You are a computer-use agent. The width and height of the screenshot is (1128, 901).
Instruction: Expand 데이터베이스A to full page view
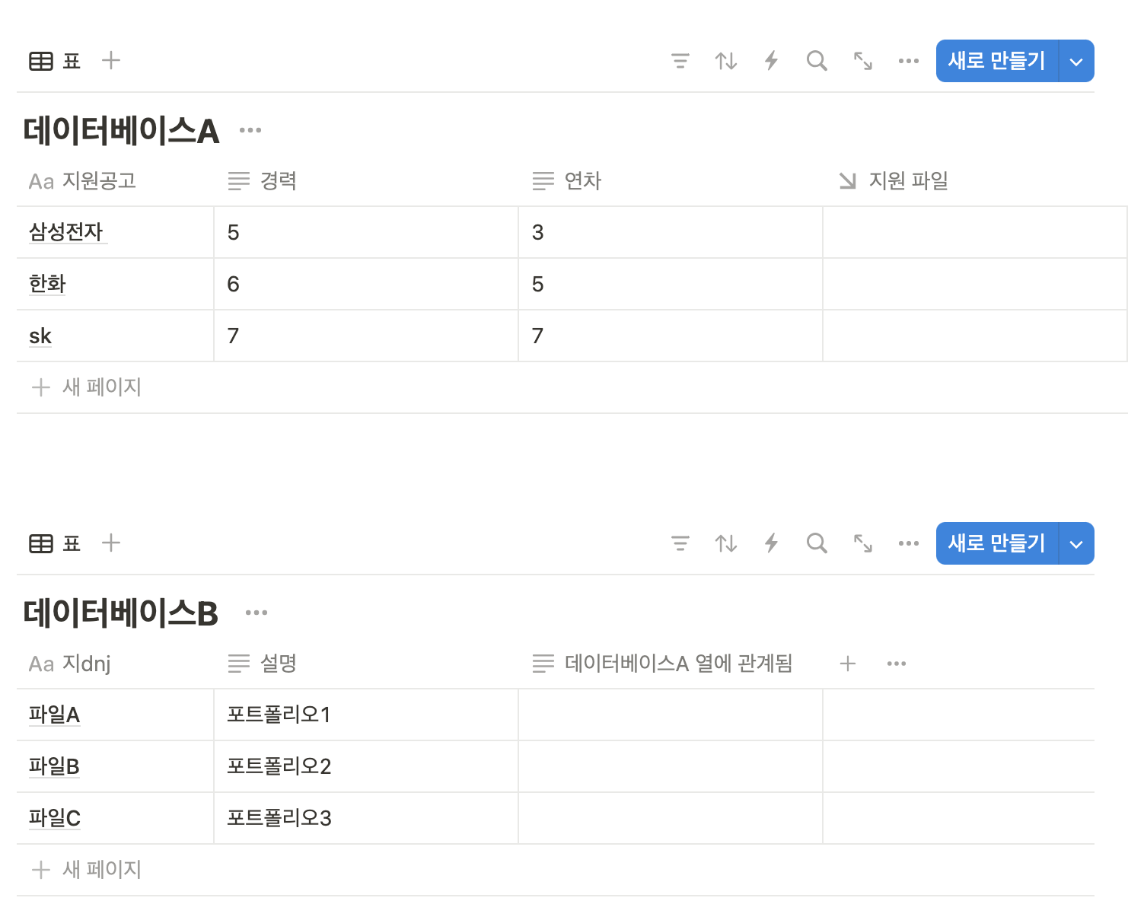coord(862,61)
